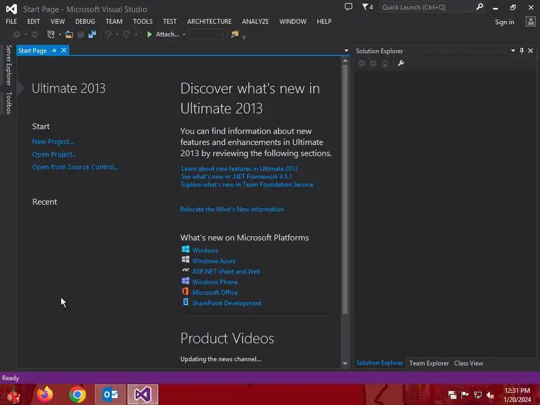Click the Navigate Backward toolbar arrow
This screenshot has width=540, height=405.
point(16,34)
